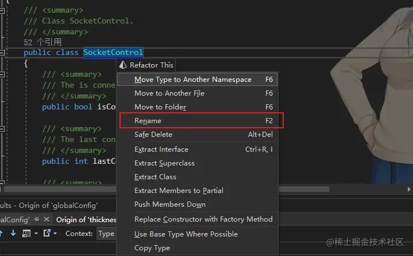
Task: Click the Refactor This pyramid icon
Action: click(123, 65)
